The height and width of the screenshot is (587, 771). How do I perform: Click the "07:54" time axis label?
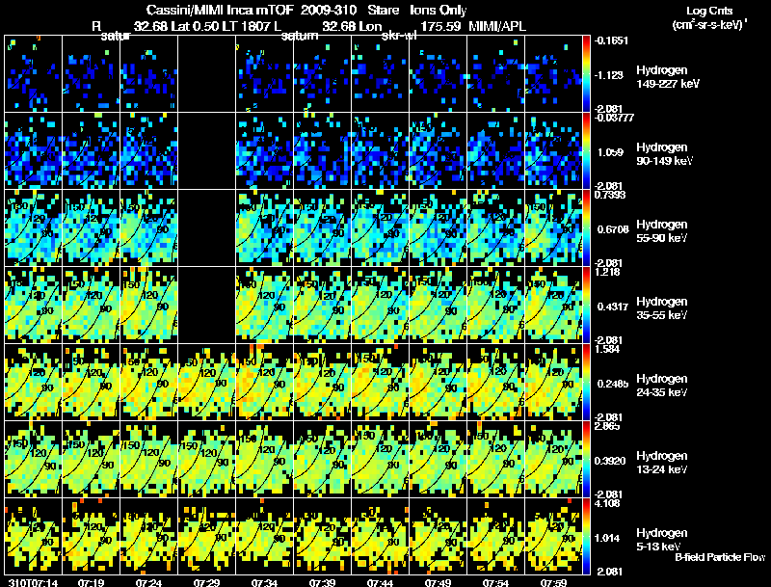tap(495, 583)
